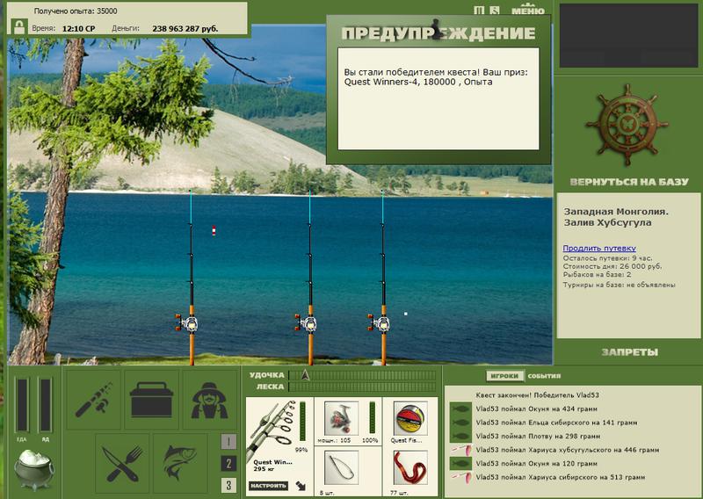The height and width of the screenshot is (499, 703).
Task: Open the knife and fork food icon
Action: point(122,464)
